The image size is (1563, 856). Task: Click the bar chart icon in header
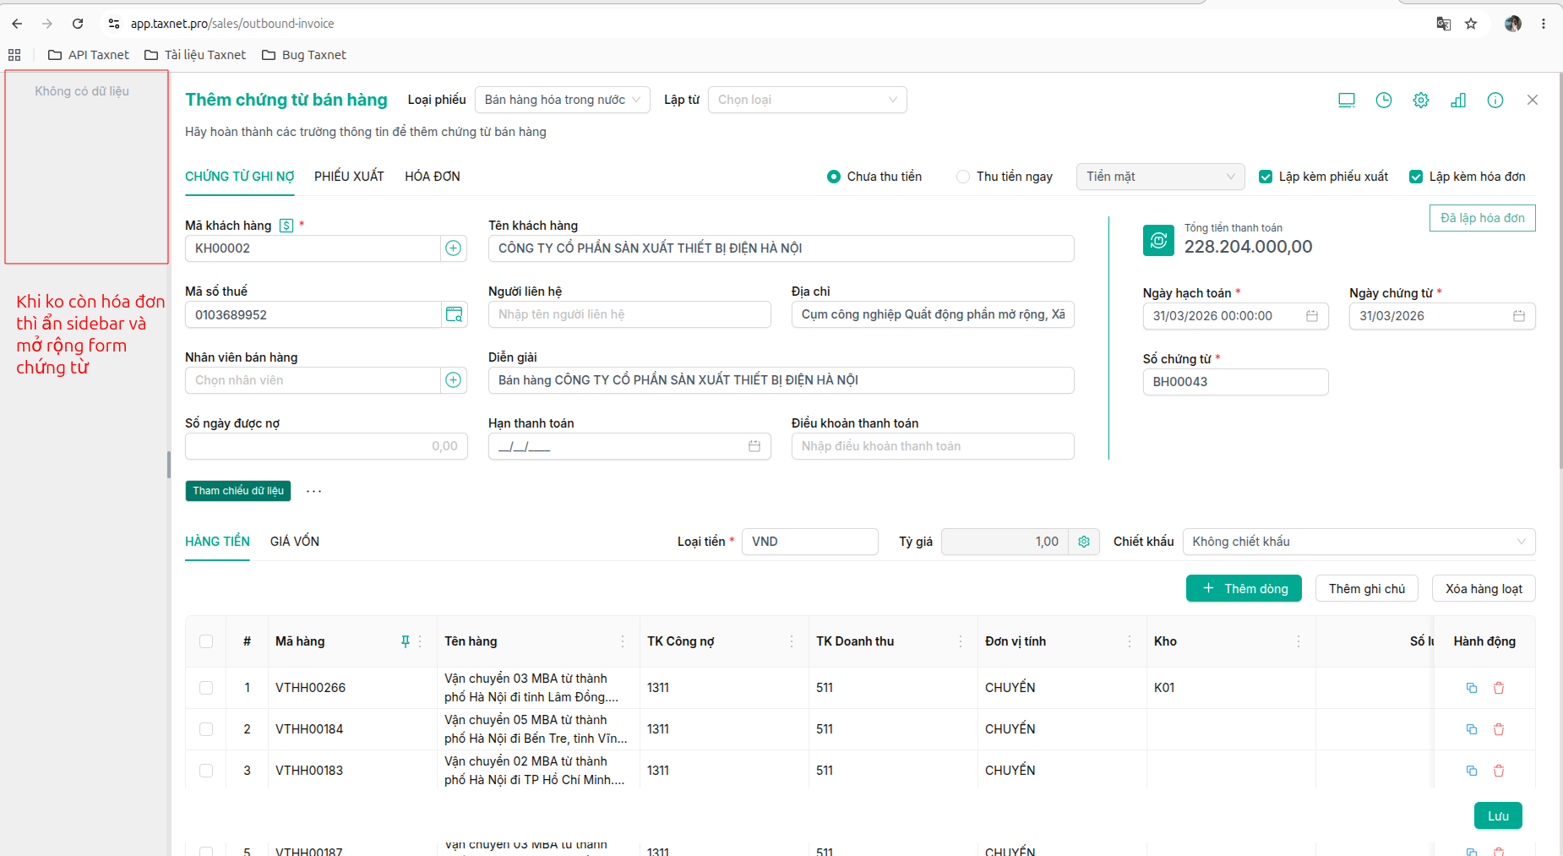click(x=1458, y=101)
